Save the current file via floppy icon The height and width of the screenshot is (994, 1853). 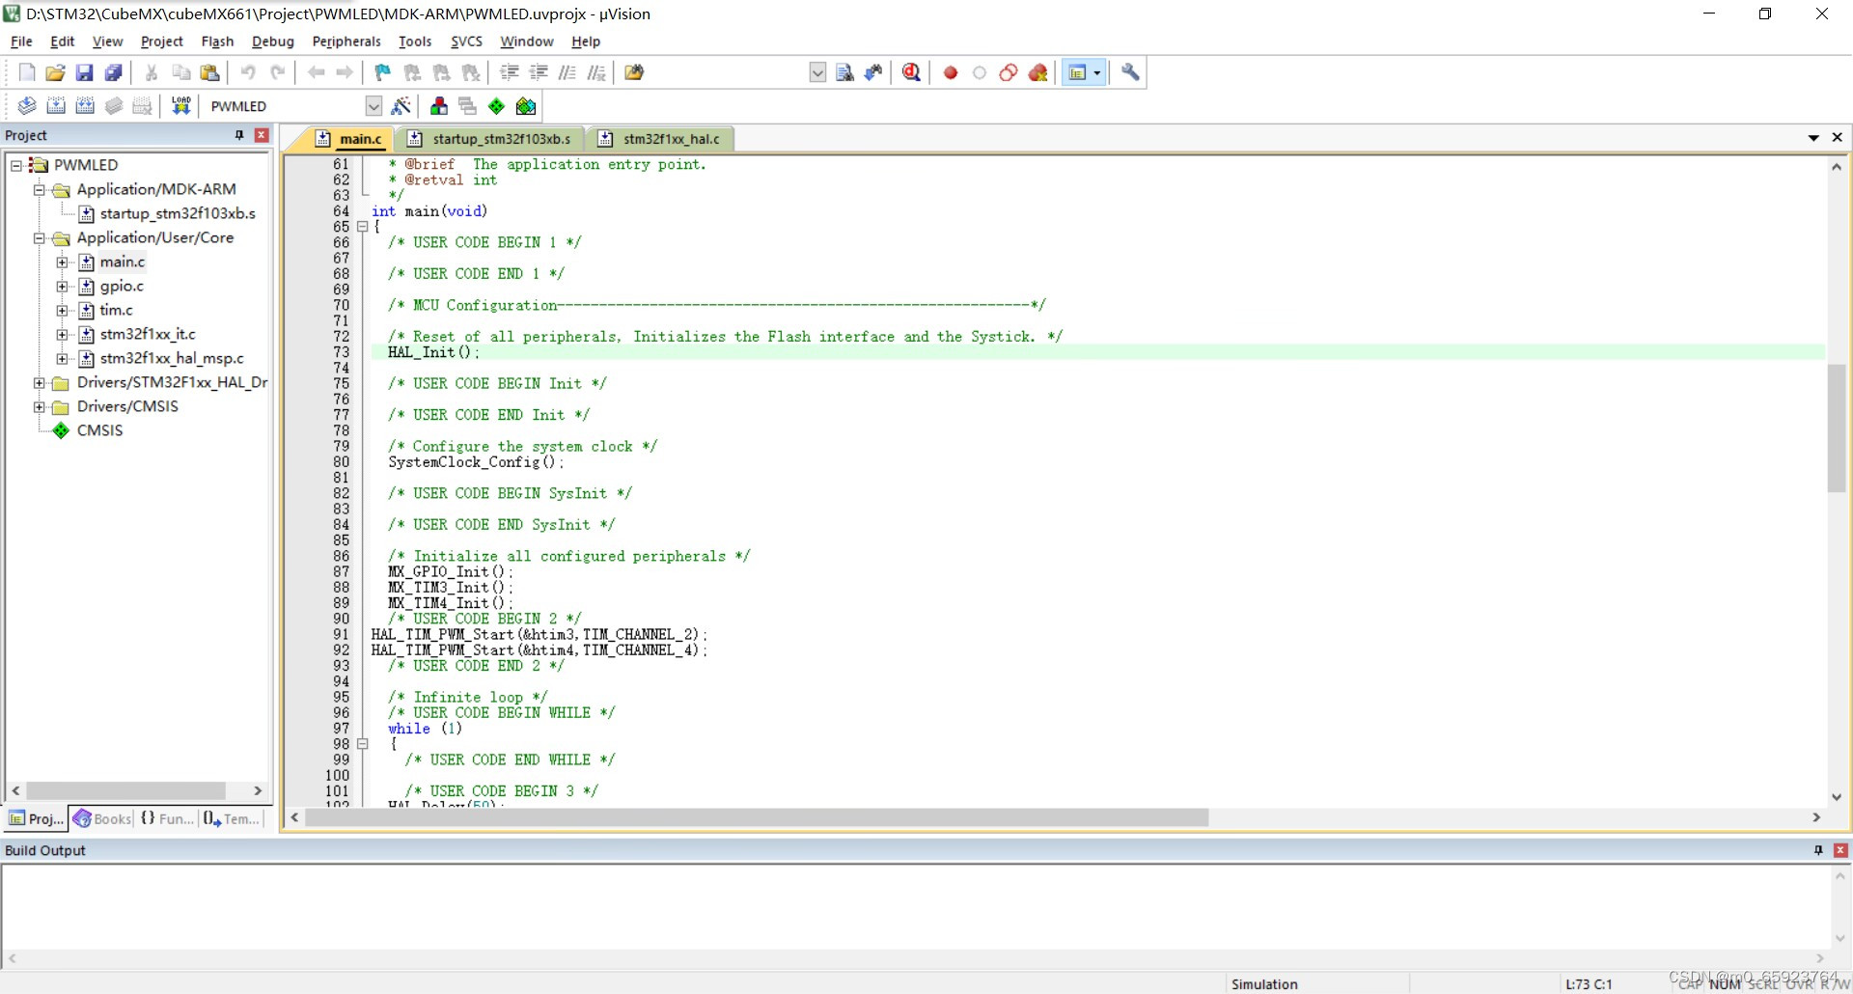point(84,72)
